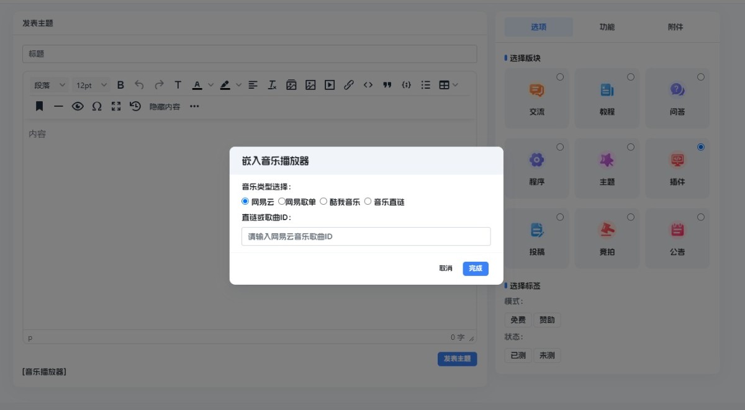
Task: Open the 段落 paragraph format dropdown
Action: pyautogui.click(x=50, y=85)
